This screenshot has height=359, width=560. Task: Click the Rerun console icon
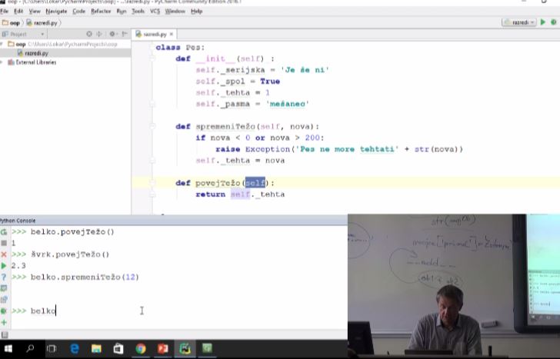(4, 231)
